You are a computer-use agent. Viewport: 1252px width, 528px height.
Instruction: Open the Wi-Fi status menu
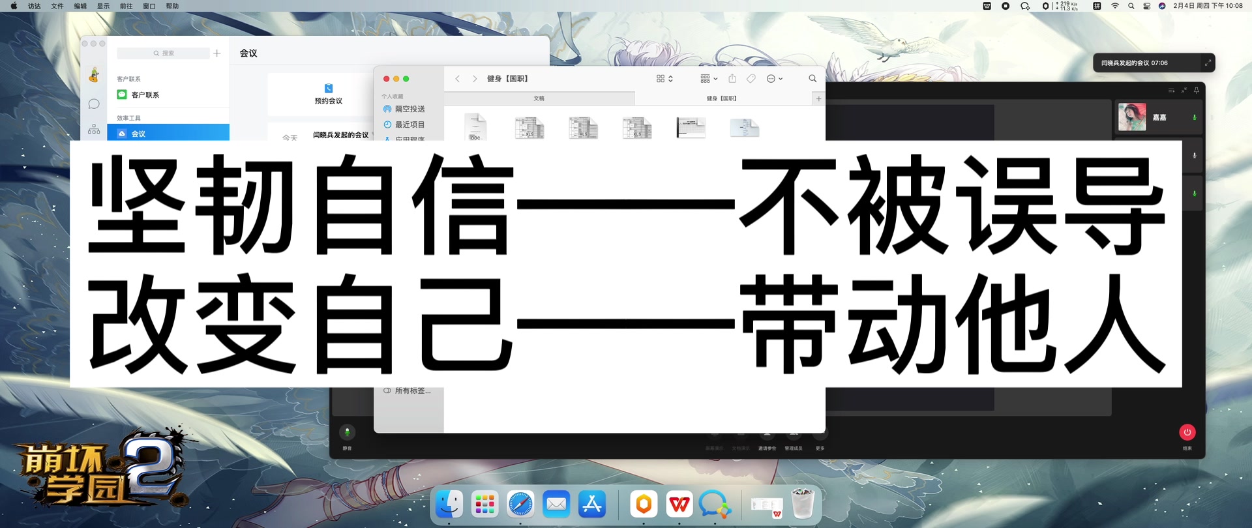click(1115, 6)
